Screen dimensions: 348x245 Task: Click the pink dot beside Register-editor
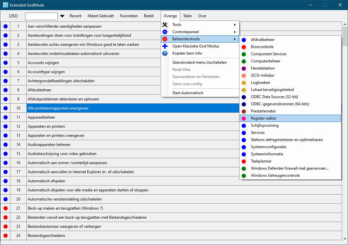244,118
